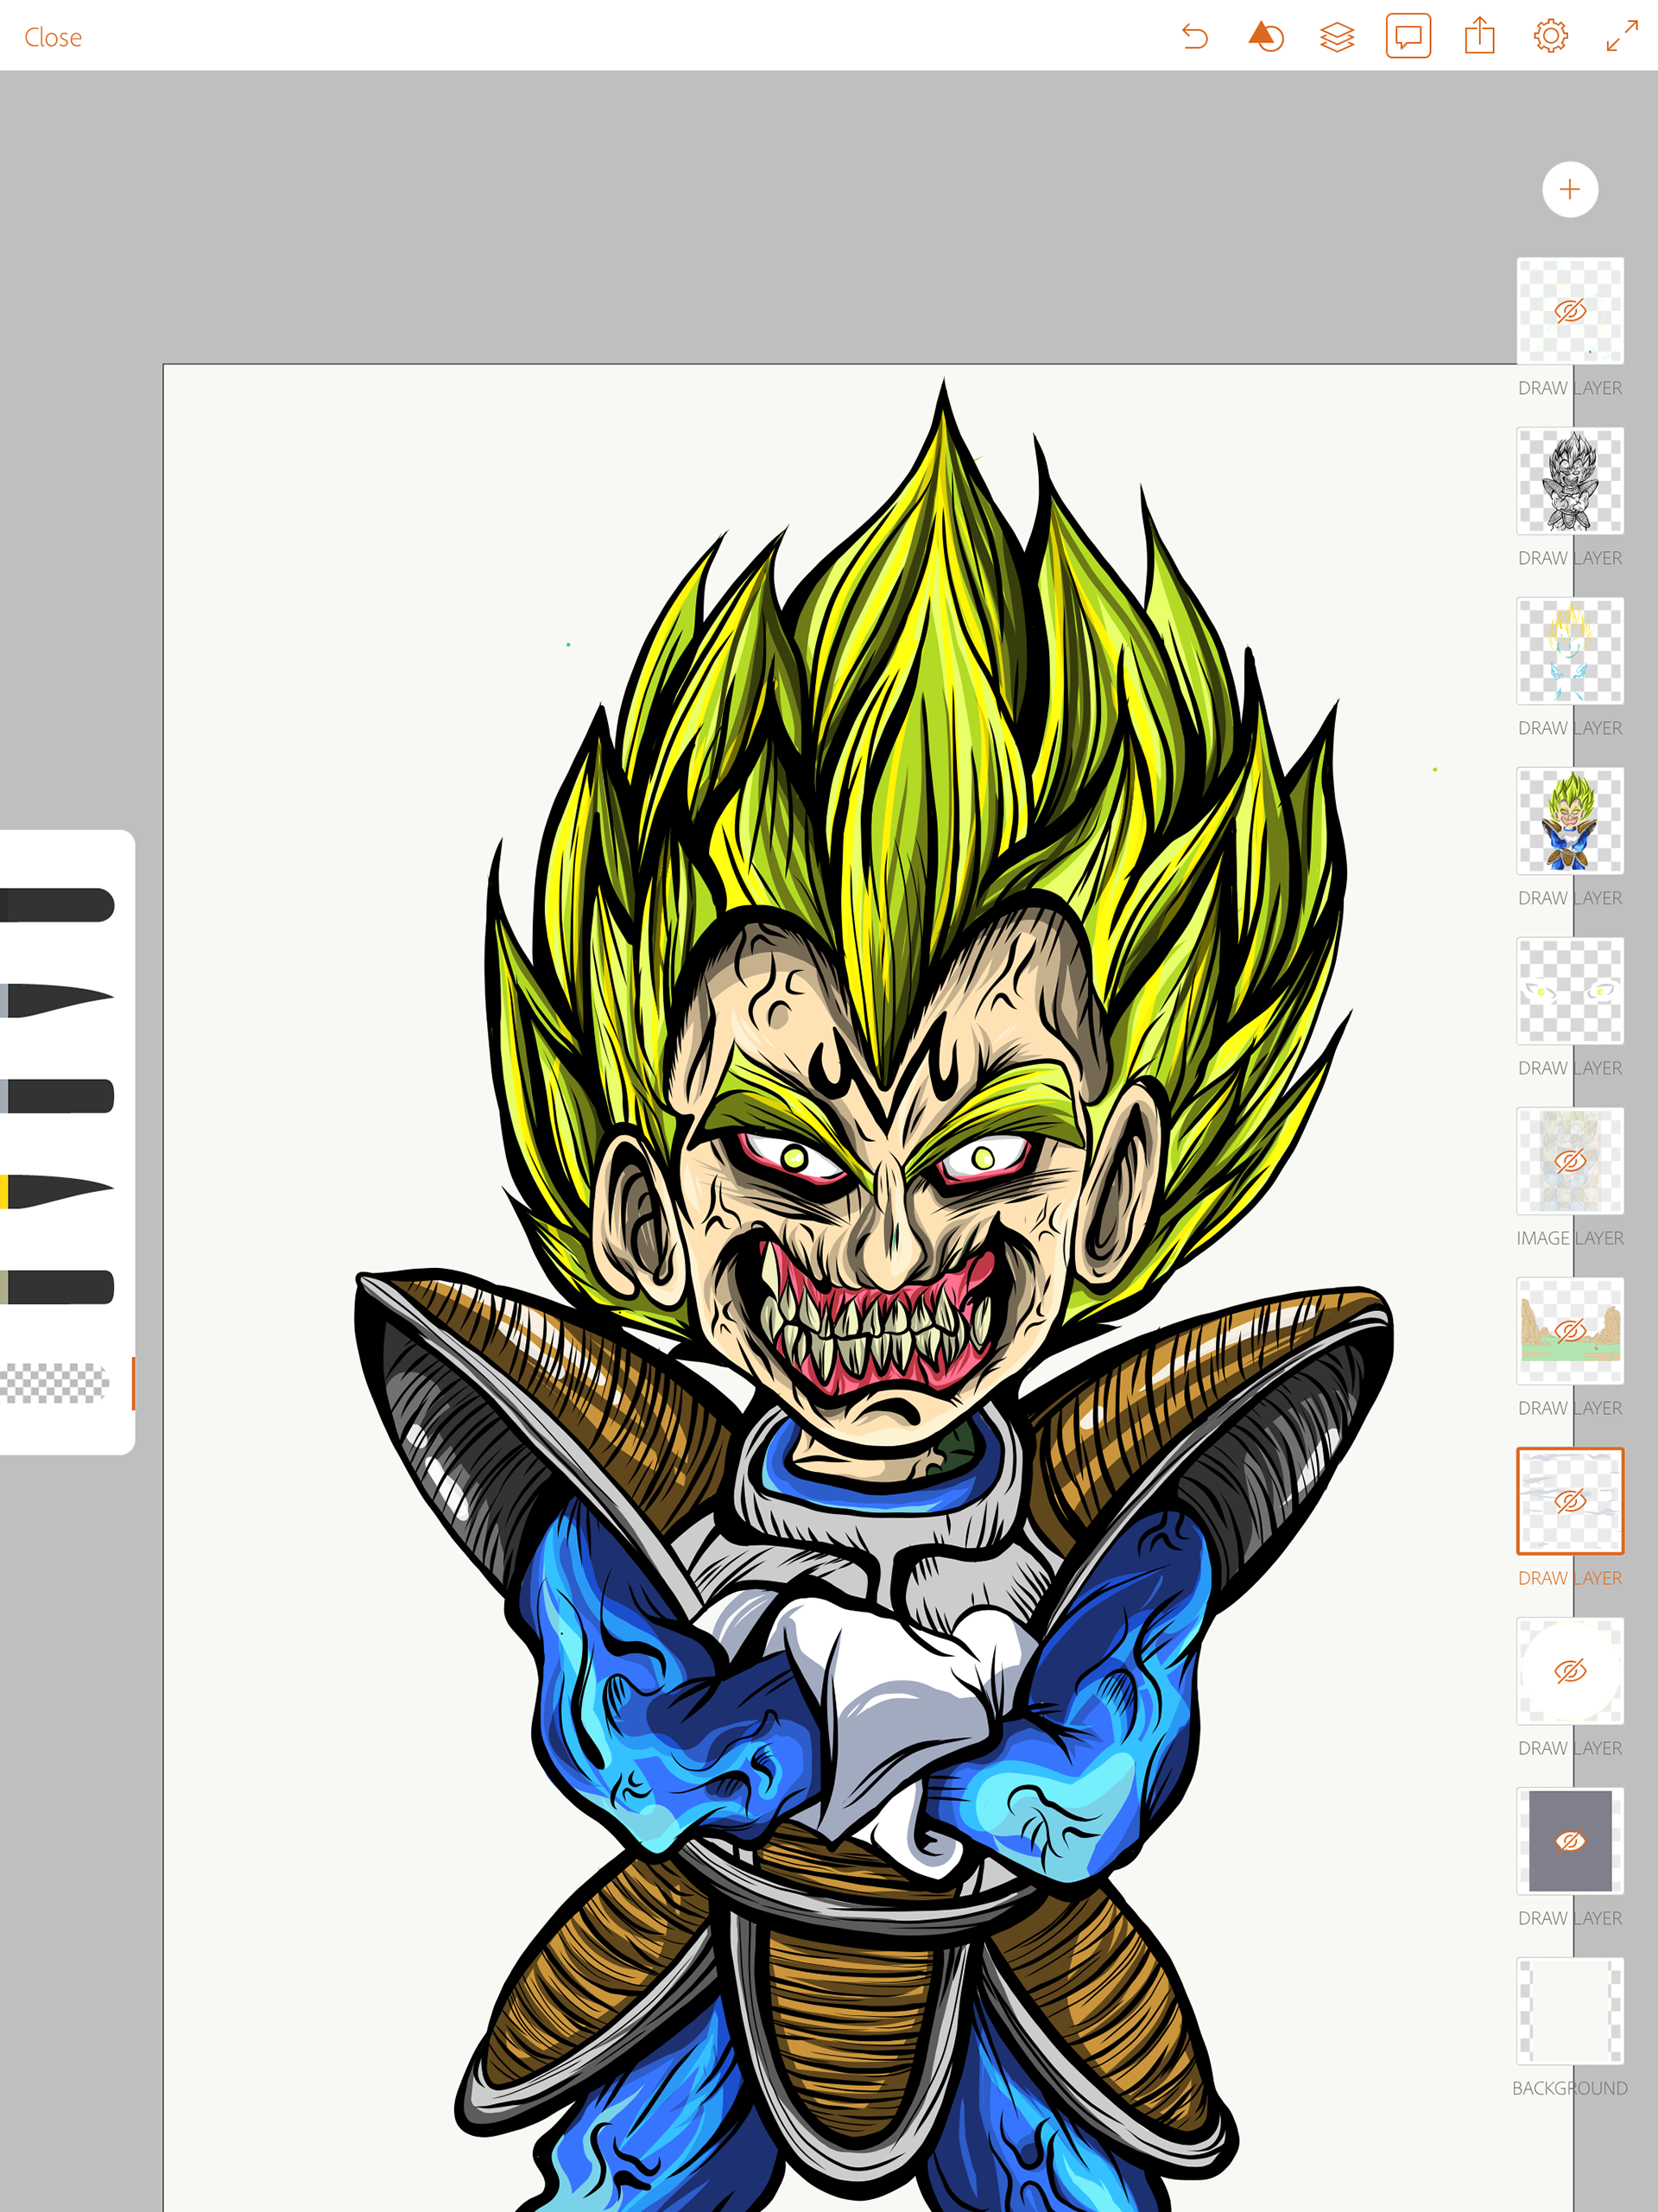
Task: Open the comments speech bubble icon
Action: click(1407, 37)
